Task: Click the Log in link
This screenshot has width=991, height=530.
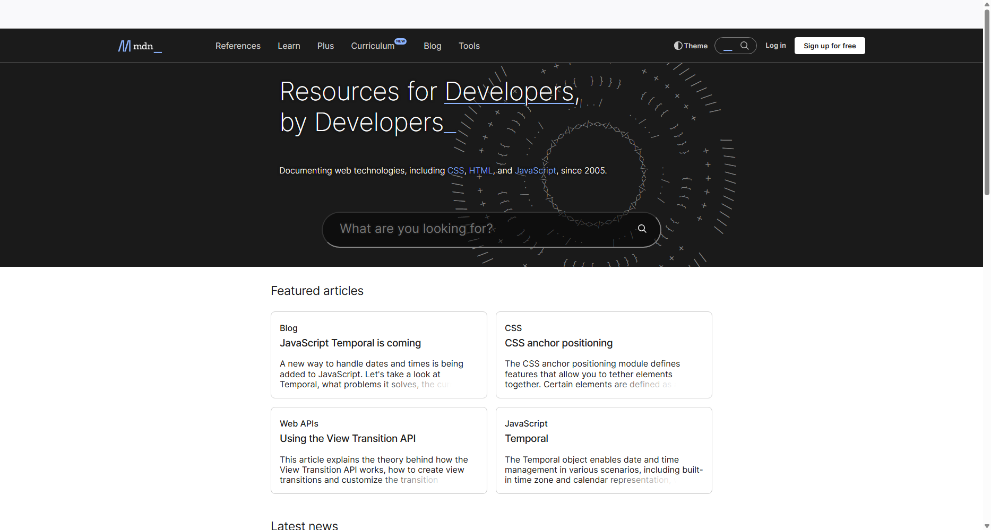Action: (x=775, y=46)
